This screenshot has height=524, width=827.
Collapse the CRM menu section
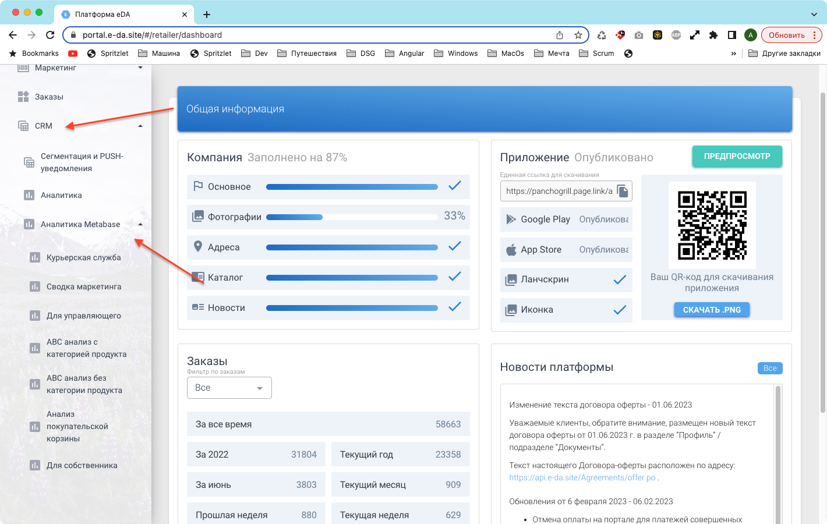[140, 126]
